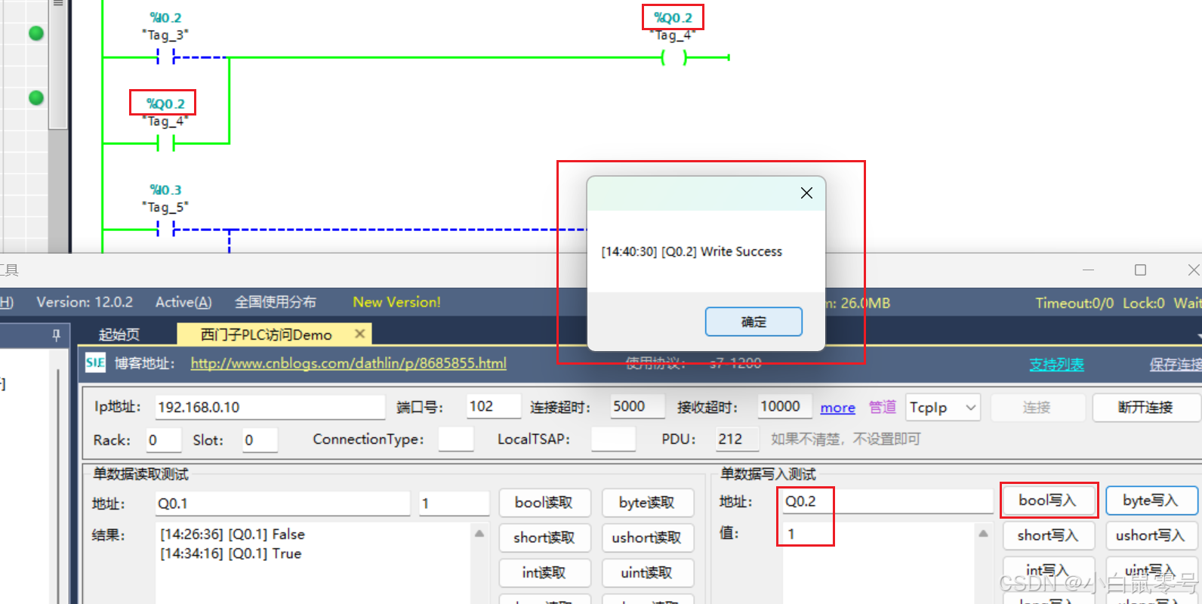The image size is (1202, 604).
Task: Open the TcpIp dropdown
Action: click(943, 408)
